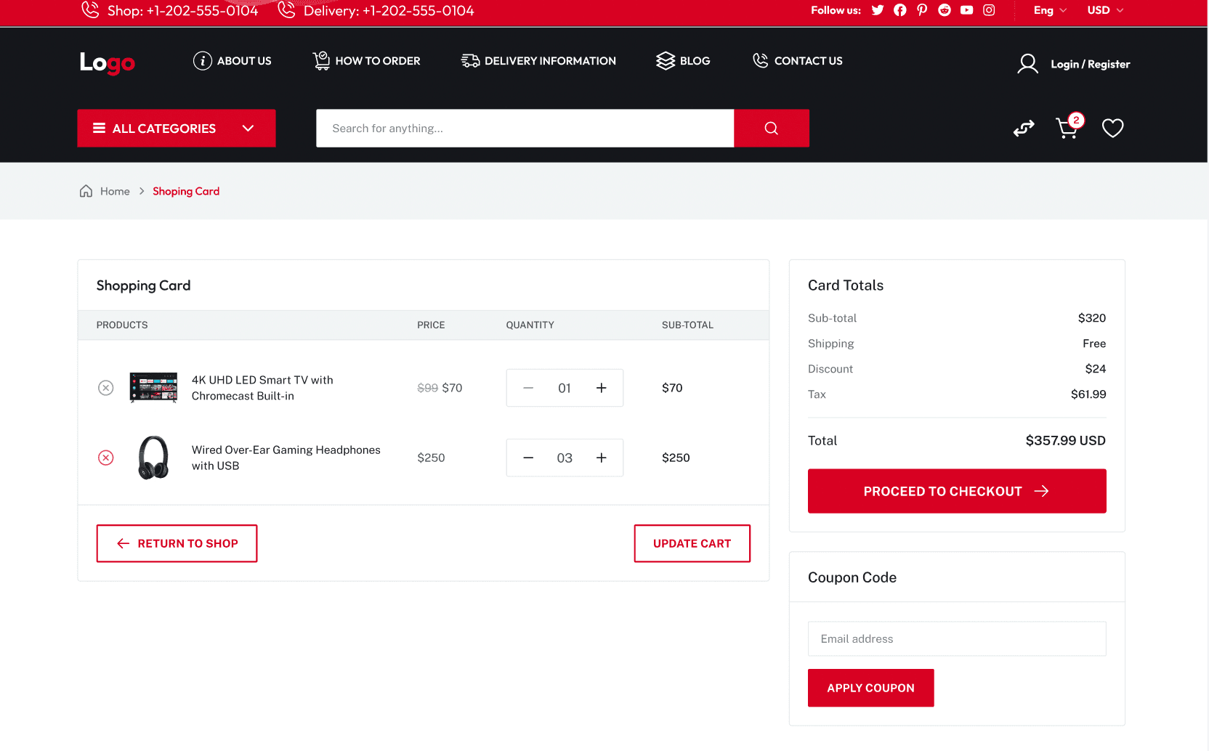Decrease quantity of the Gaming Headphones
Screen dimensions: 1209x751
[528, 458]
